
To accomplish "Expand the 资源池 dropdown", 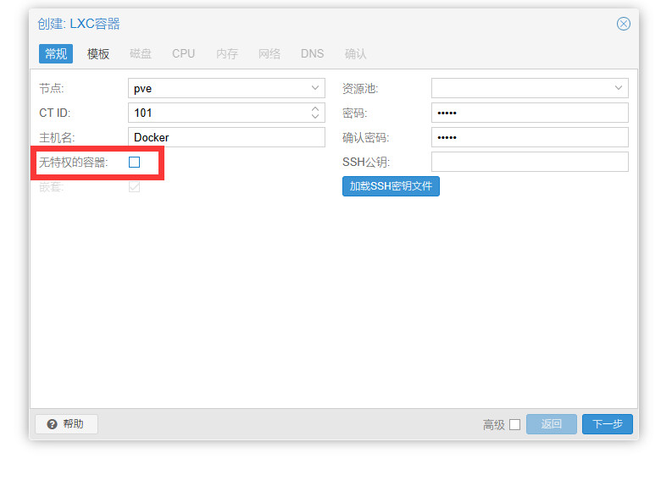I will [618, 88].
